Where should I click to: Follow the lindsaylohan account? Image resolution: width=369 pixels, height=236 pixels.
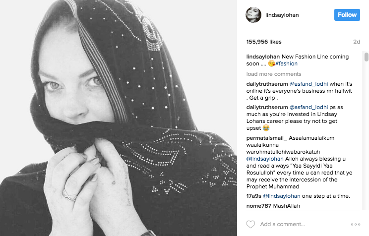(347, 15)
